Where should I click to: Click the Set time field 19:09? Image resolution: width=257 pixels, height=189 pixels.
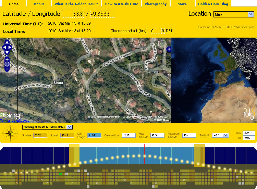click(249, 138)
